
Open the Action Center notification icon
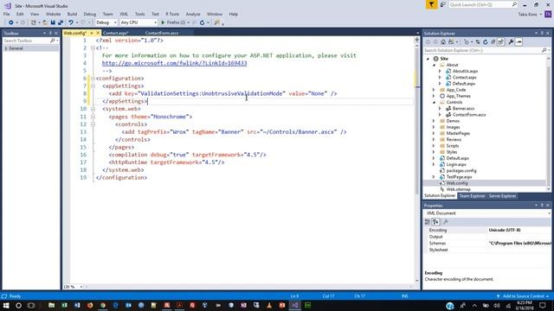[543, 305]
